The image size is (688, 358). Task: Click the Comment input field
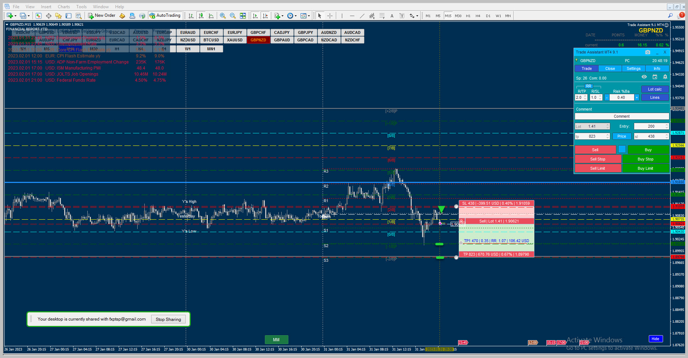point(622,116)
